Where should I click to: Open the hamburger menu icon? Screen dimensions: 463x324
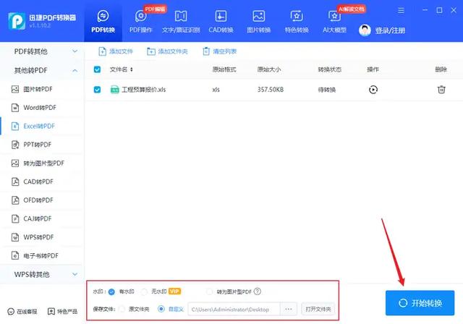(401, 11)
